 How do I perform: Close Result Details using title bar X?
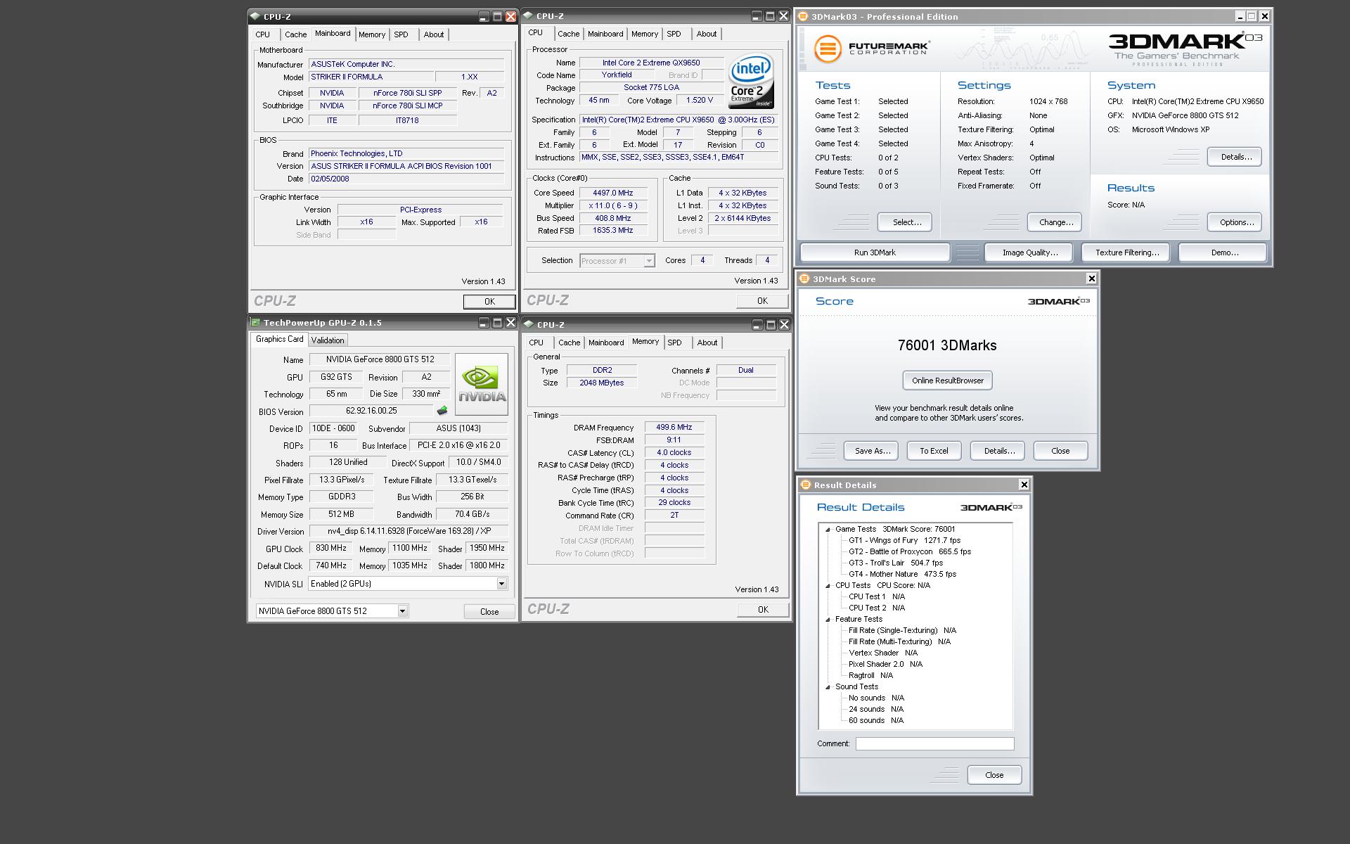click(x=1024, y=485)
